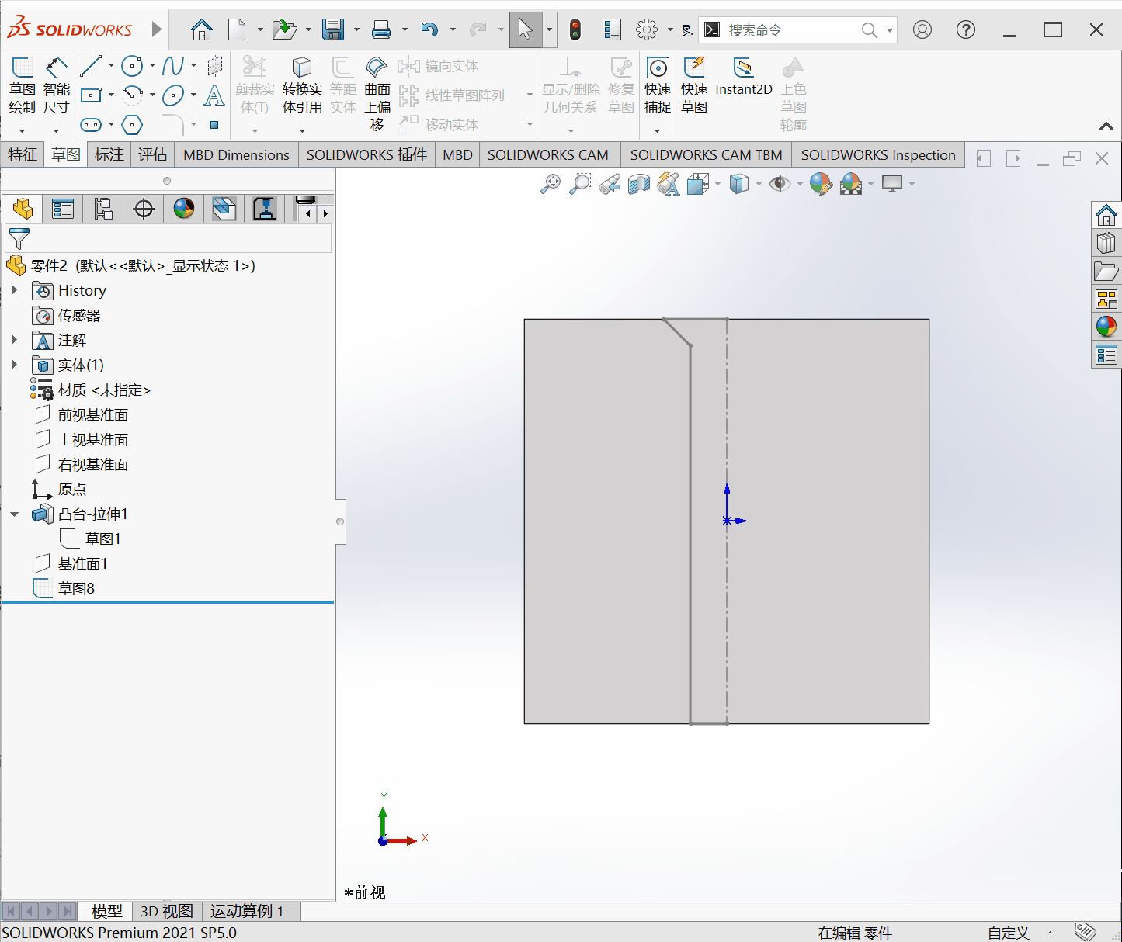Image resolution: width=1122 pixels, height=942 pixels.
Task: Open the Appearances sphere in the task pane
Action: 1106,326
